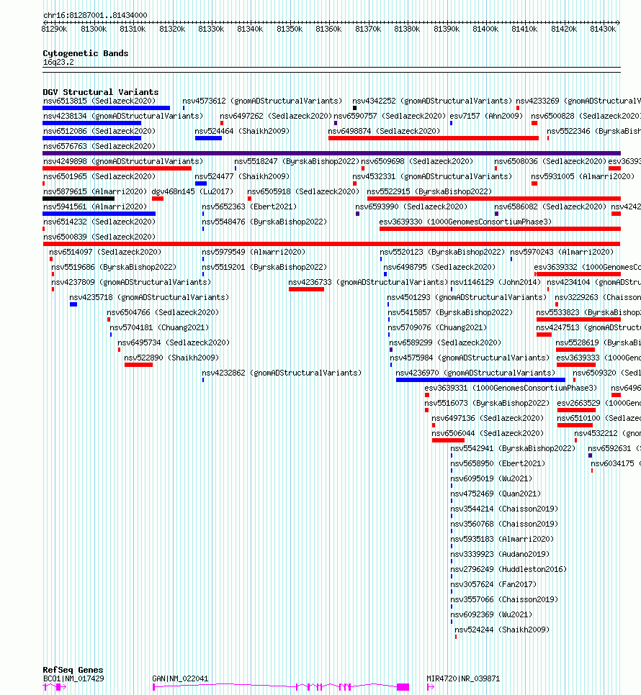Open nsv4249898 gnomAD variant label
The height and width of the screenshot is (695, 641).
[123, 161]
